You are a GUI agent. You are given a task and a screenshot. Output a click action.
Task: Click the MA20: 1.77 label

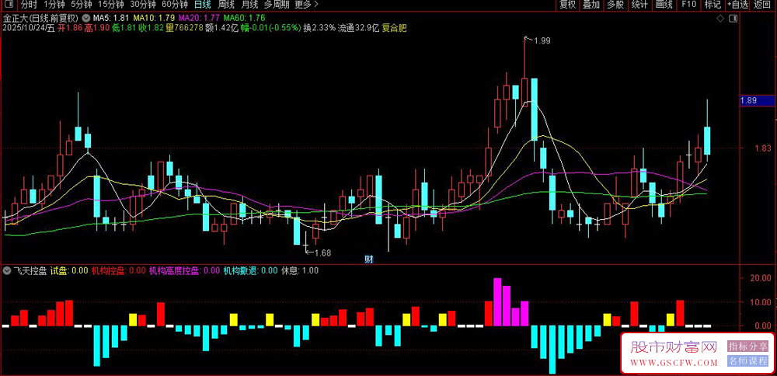[x=199, y=19]
